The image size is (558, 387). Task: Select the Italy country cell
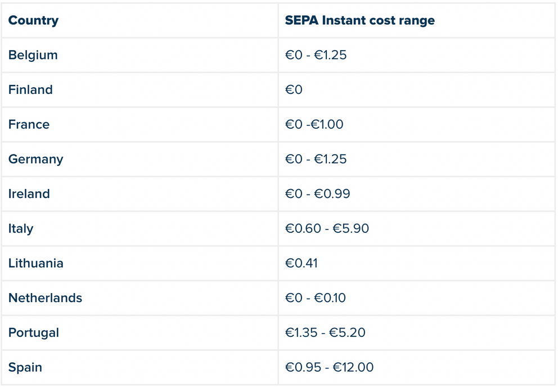pos(21,229)
